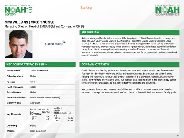Click the Founded row label
This screenshot has width=184, height=138.
[11, 82]
